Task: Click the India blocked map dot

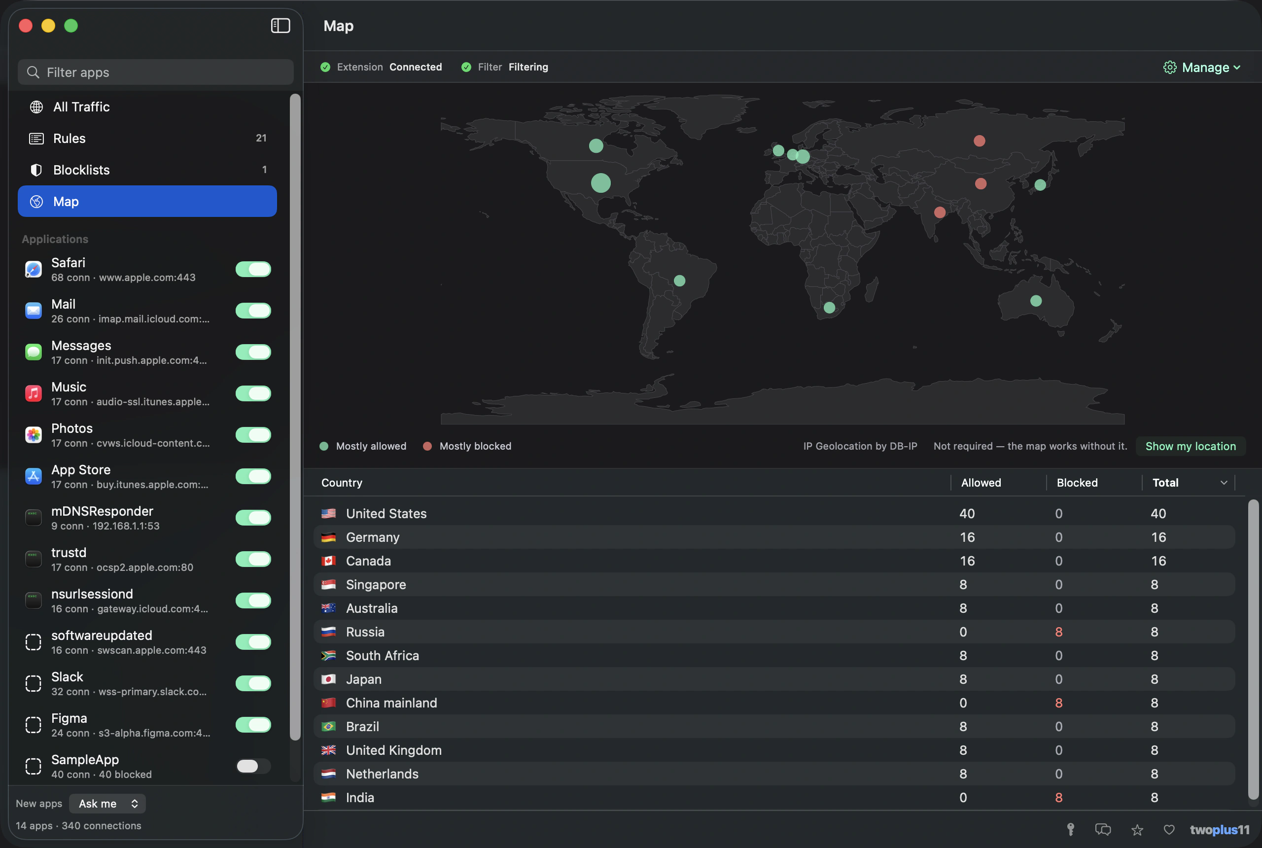Action: click(x=940, y=212)
